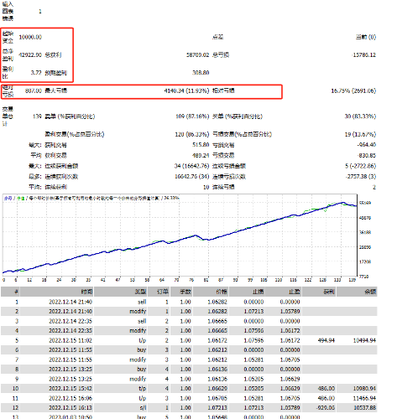
Task: Select time 2022.12.14 21:40 in row 1
Action: 71,302
